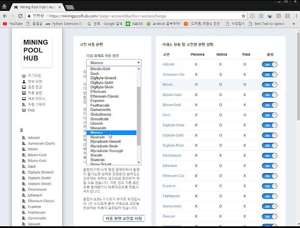Viewport: 300px width, 228px height.
Task: Toggle the Dash ON switch
Action: (x=270, y=115)
